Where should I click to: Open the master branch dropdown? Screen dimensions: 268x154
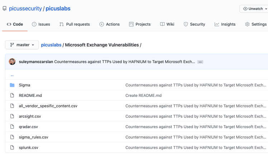(22, 45)
